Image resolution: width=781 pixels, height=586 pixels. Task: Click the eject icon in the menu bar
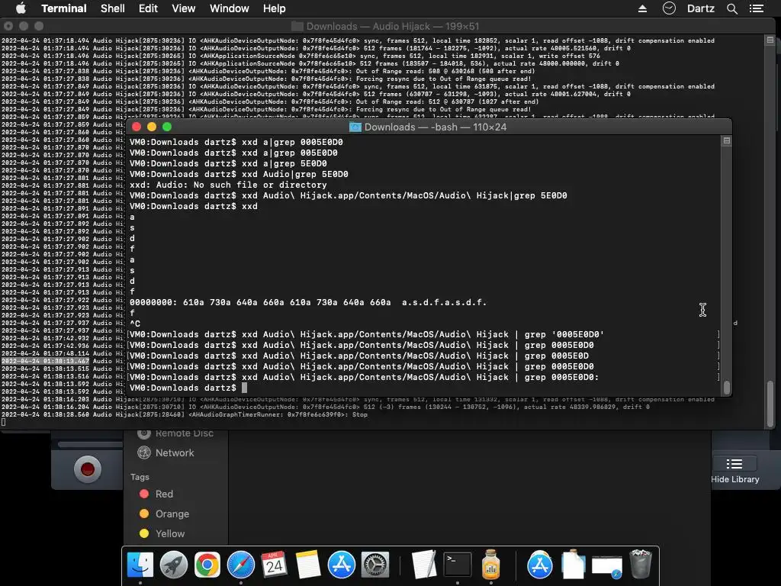642,8
